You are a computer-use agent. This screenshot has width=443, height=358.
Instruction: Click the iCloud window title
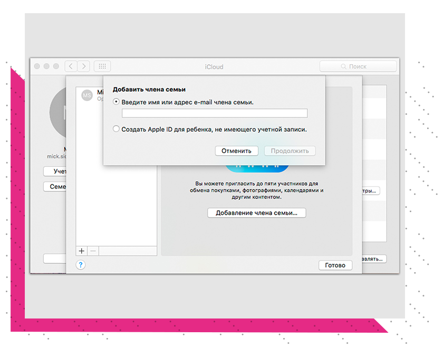[214, 67]
